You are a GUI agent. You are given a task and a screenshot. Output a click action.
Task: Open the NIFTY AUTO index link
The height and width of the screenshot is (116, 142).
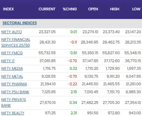click(x=11, y=32)
